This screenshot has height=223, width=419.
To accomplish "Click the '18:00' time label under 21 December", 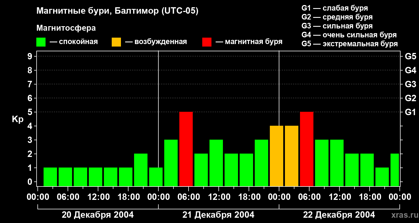I will click(249, 197).
